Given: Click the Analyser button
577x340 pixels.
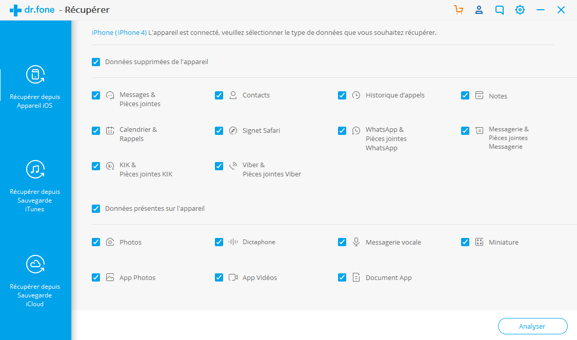Looking at the screenshot, I should click(x=532, y=326).
